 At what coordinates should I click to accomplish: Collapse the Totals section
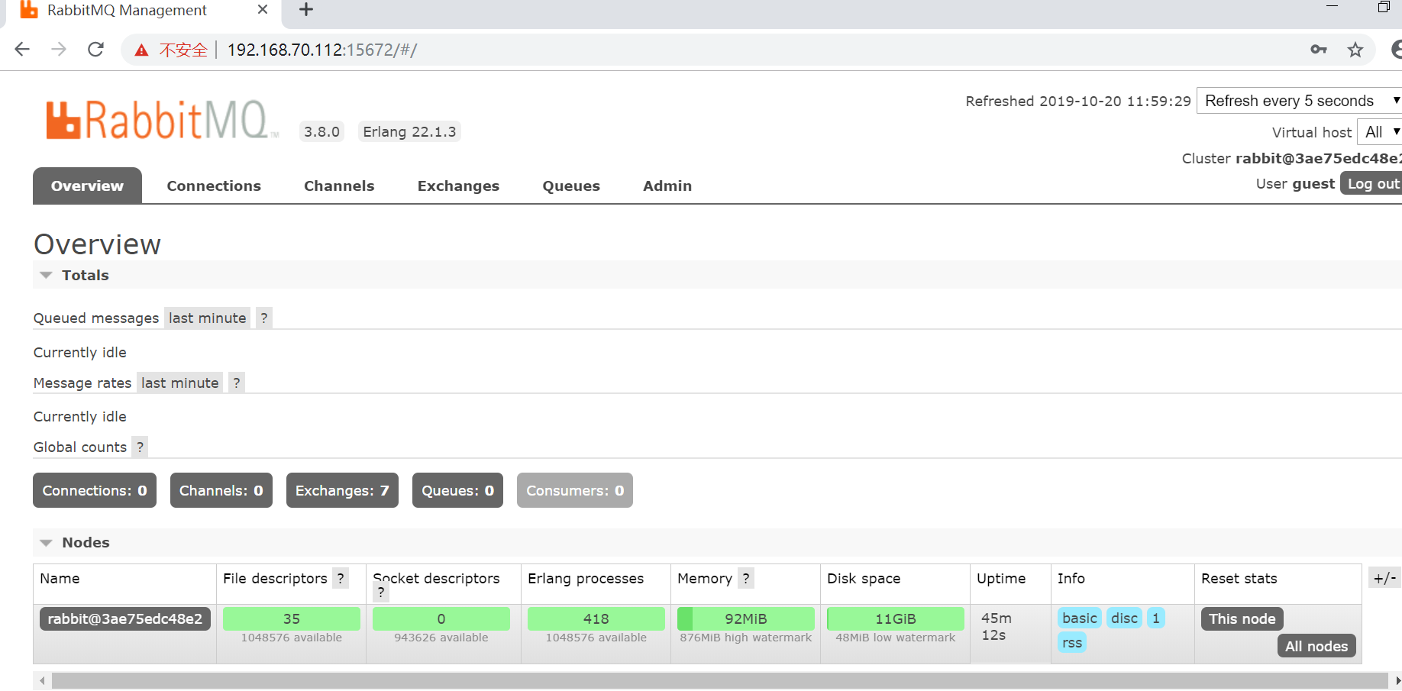click(46, 275)
